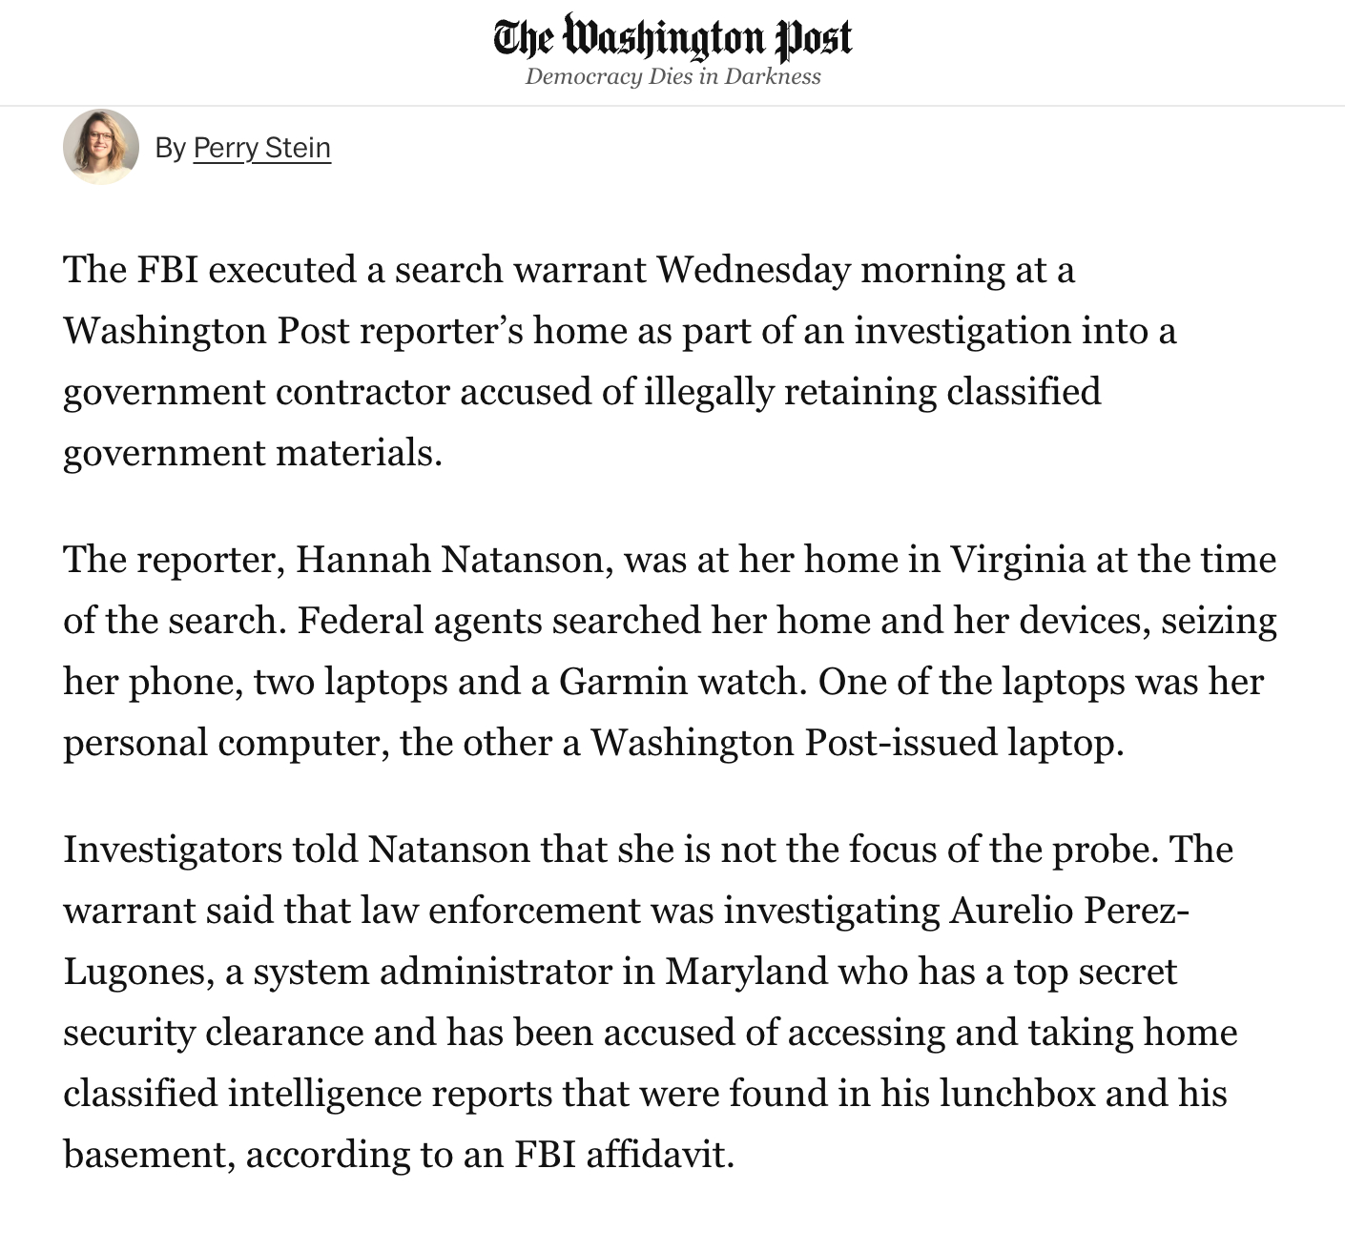The width and height of the screenshot is (1345, 1251).
Task: Click "Washington Post-issued laptop" in the text
Action: 857,742
